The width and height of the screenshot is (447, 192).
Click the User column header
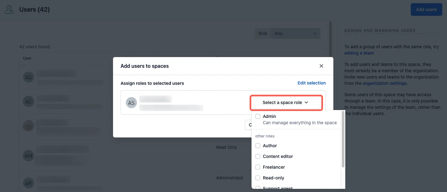27,58
